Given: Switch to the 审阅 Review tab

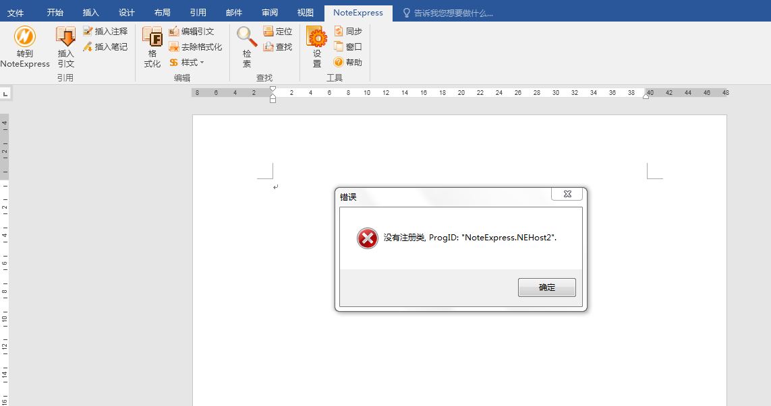Looking at the screenshot, I should point(269,13).
